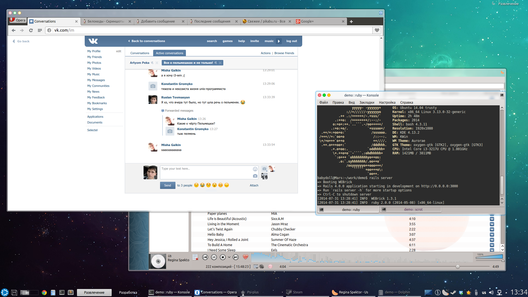Reload the page in Opera

[x=31, y=30]
